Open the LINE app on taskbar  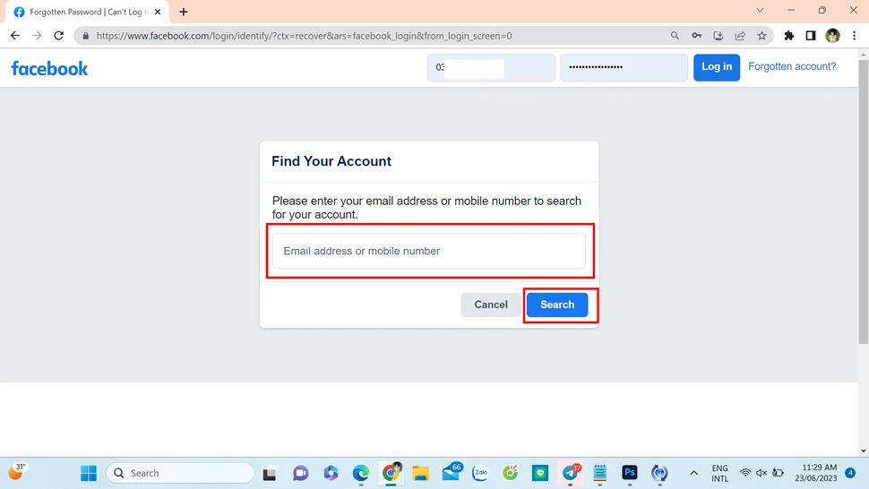tap(540, 473)
